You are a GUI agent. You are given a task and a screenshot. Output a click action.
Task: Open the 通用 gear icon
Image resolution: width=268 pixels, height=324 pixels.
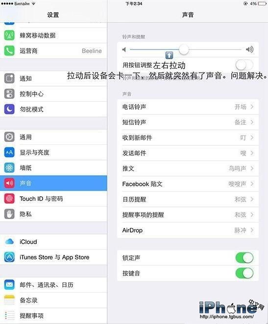pyautogui.click(x=9, y=137)
